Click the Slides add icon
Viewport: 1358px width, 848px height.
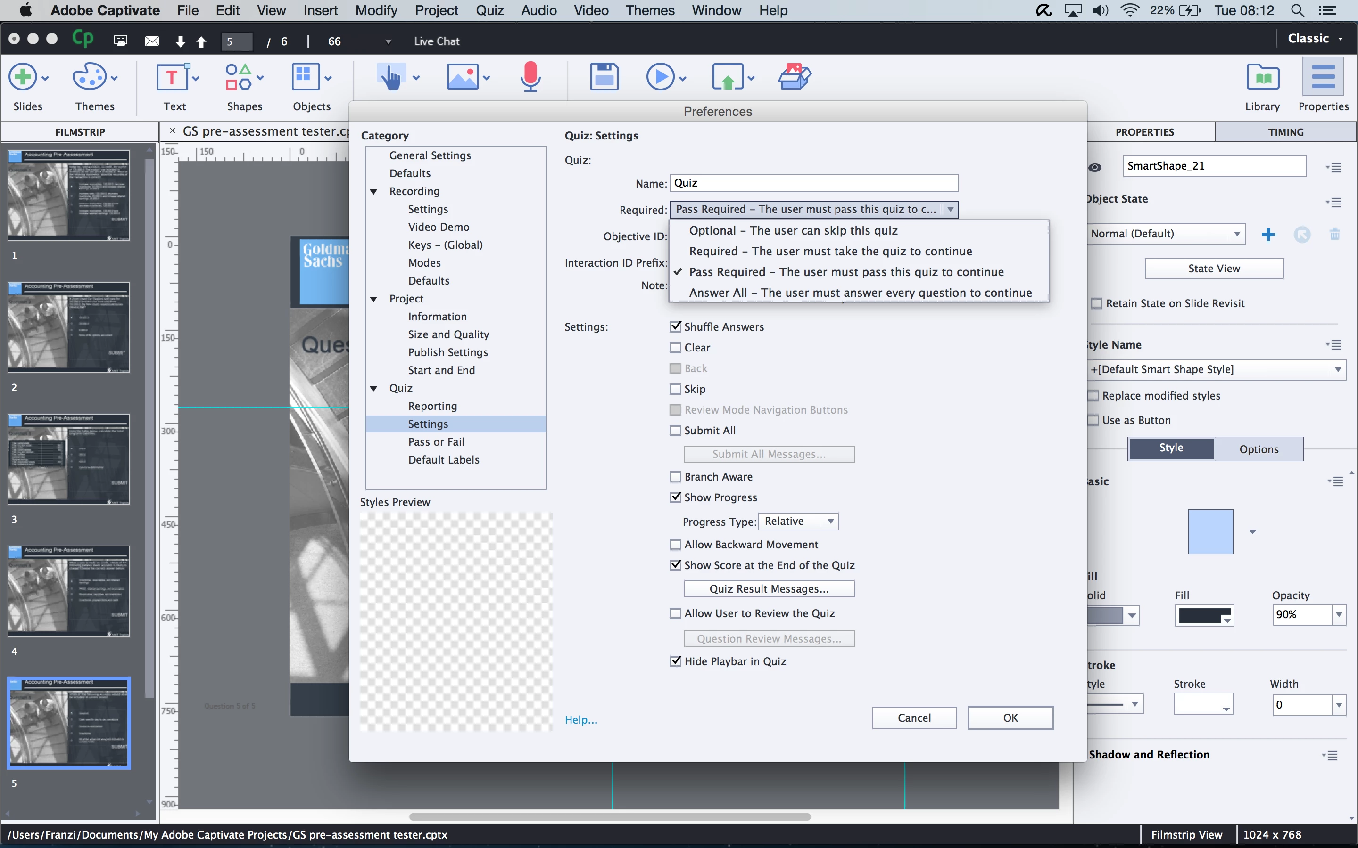click(23, 77)
